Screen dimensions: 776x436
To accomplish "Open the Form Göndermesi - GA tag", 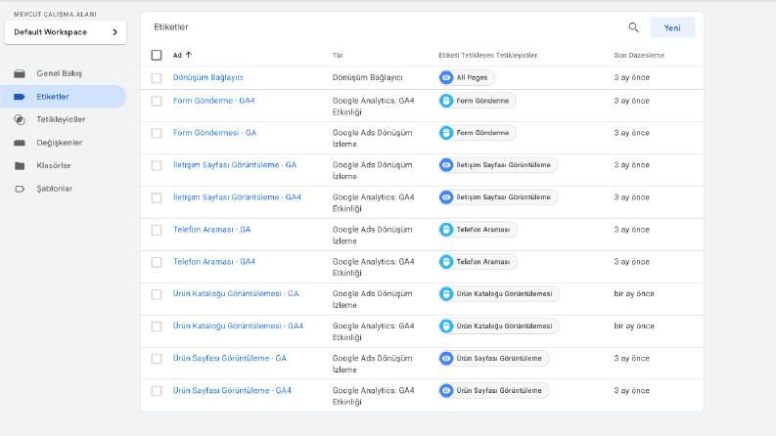I will [x=214, y=133].
